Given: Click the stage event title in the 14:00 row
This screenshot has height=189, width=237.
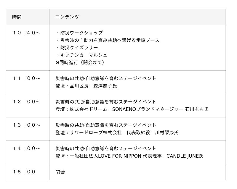Looking at the screenshot, I should coord(106,148).
